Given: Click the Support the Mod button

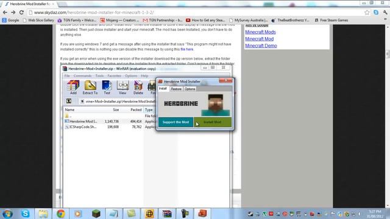Looking at the screenshot, I should point(175,122).
